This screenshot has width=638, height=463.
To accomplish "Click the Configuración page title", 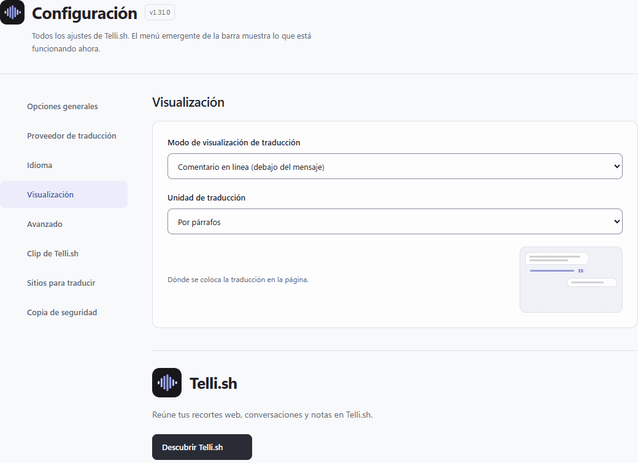I will 85,13.
